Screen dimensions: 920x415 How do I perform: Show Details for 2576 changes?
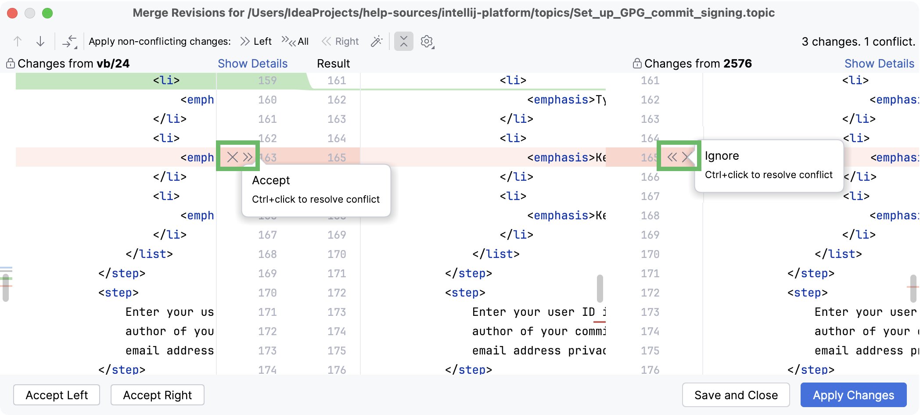click(x=879, y=64)
